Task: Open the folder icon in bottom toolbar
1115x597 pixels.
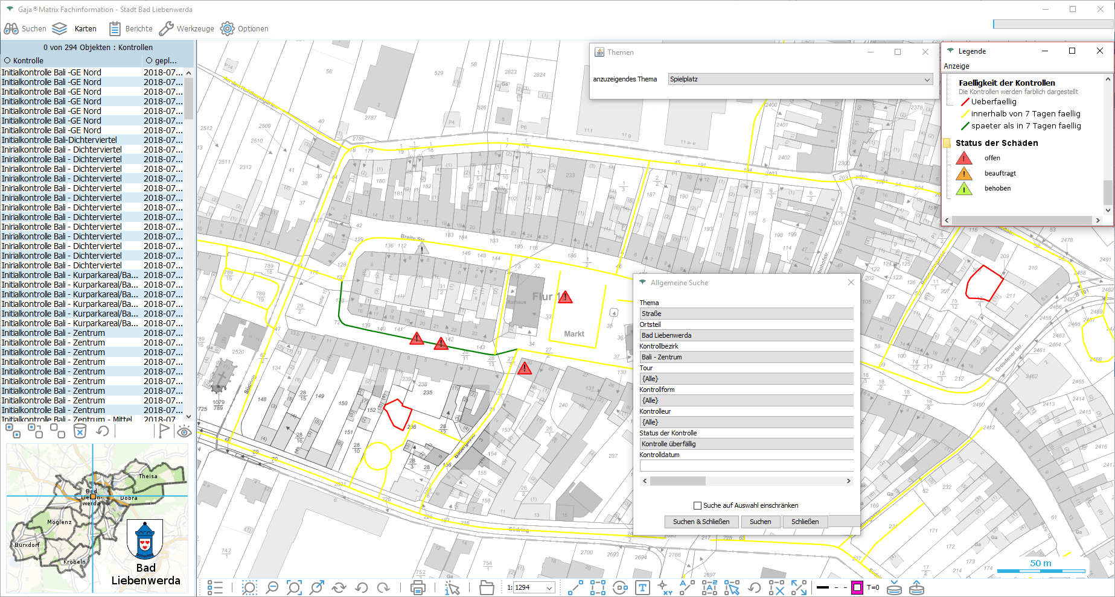Action: click(487, 587)
